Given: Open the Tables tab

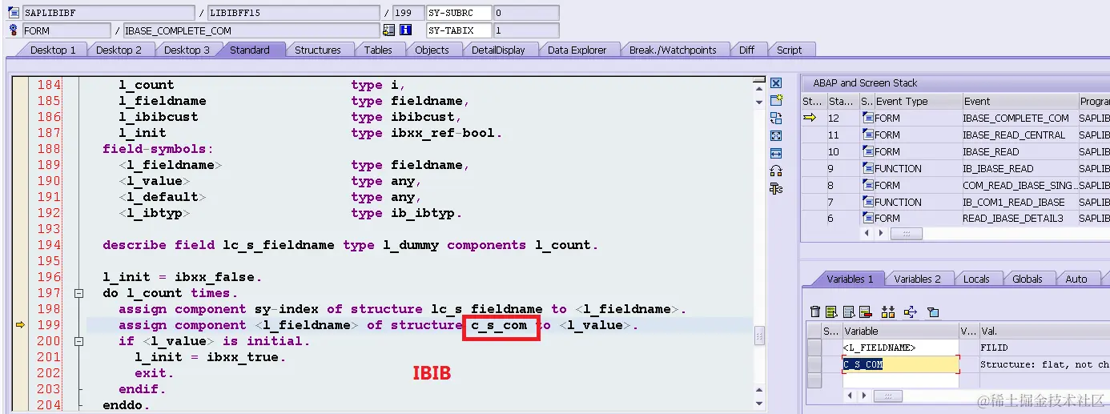Looking at the screenshot, I should [x=378, y=50].
